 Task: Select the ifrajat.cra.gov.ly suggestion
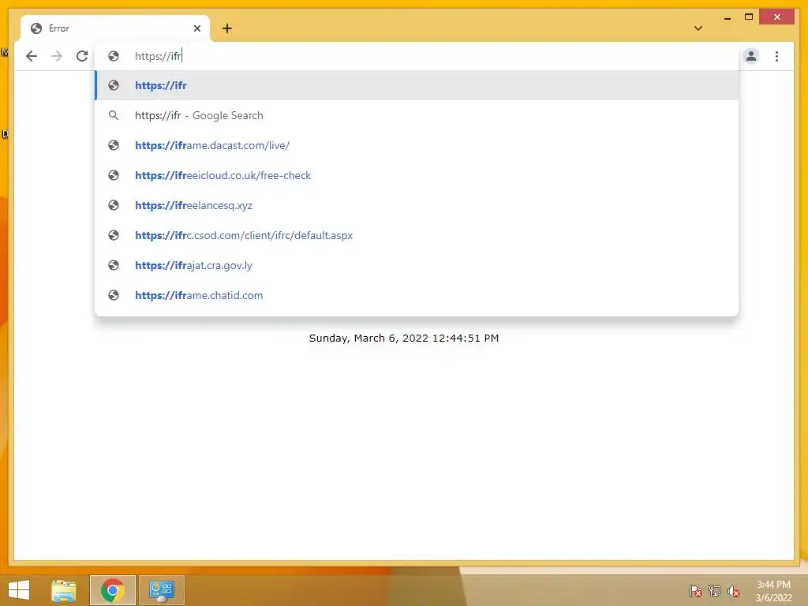[x=417, y=265]
